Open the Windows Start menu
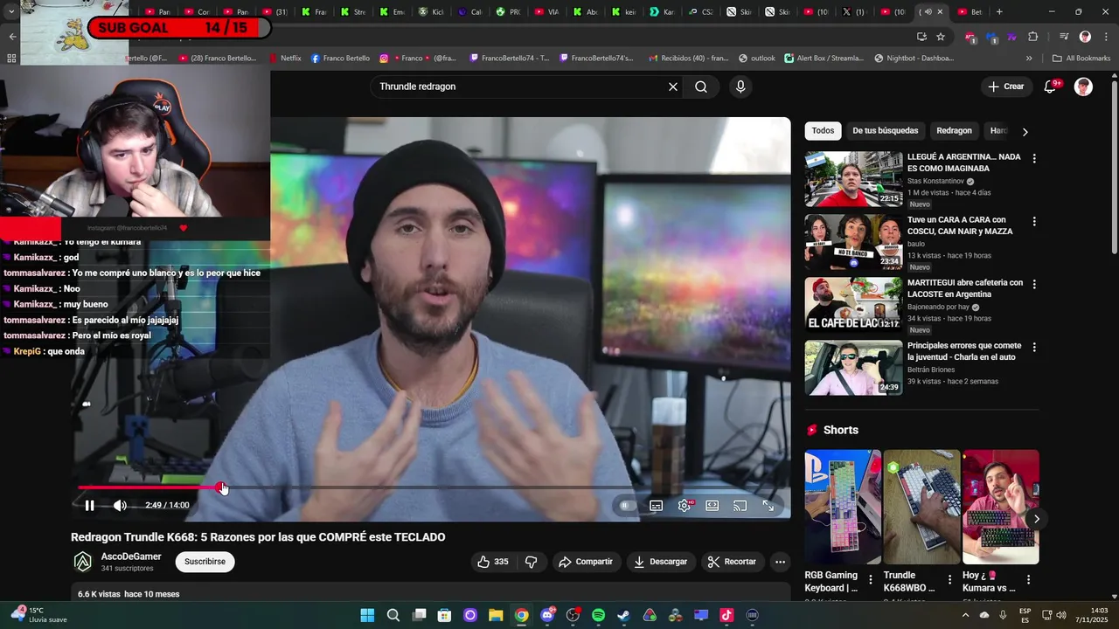Screen dimensions: 1119x629 click(367, 615)
